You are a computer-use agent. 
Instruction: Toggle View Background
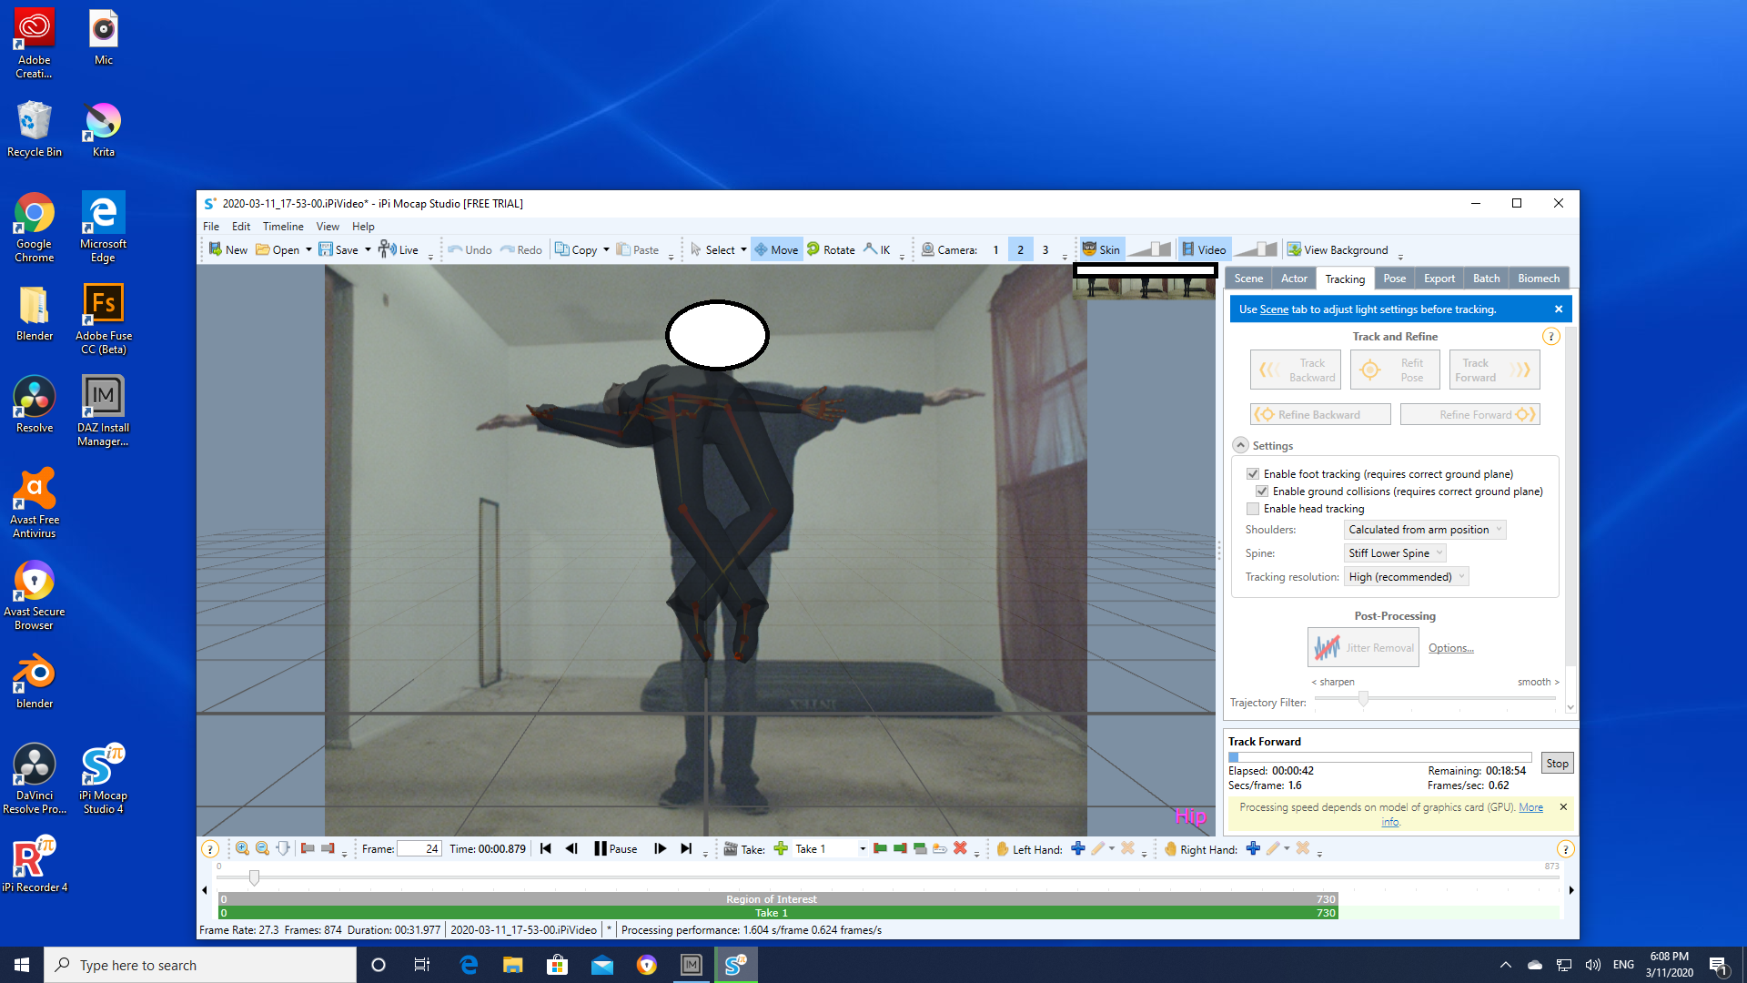1338,249
